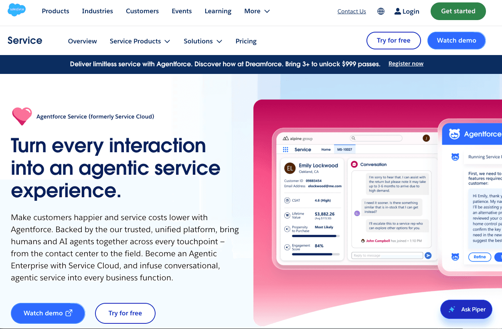
Task: Click the Get started button
Action: pyautogui.click(x=458, y=11)
